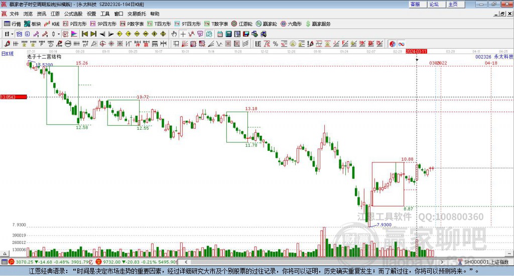Step chart right with black right arrow
The image size is (514, 276).
click(x=111, y=34)
